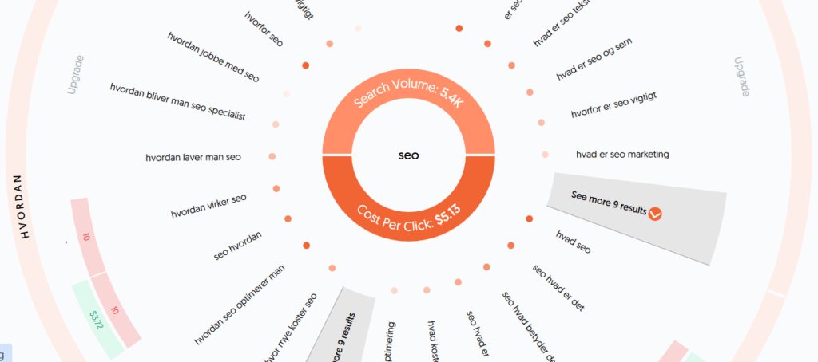Open the hvordan laver man seo keyword
This screenshot has height=362, width=818.
pos(193,157)
